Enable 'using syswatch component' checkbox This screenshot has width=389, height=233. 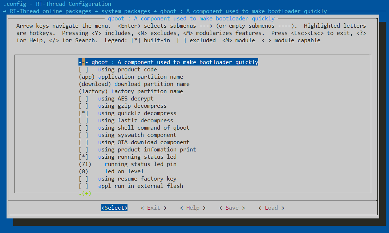pos(127,135)
